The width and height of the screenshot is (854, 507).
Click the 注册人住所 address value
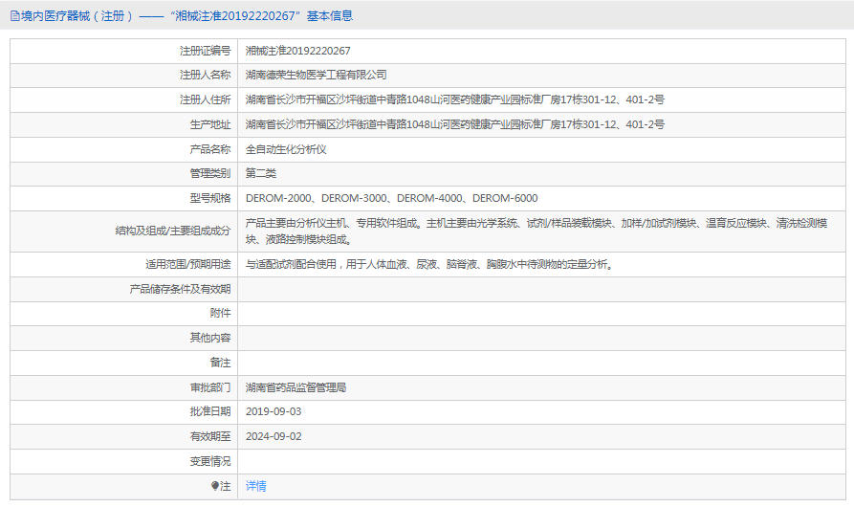click(x=455, y=100)
